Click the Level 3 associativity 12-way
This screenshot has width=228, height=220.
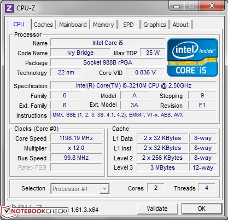point(203,167)
